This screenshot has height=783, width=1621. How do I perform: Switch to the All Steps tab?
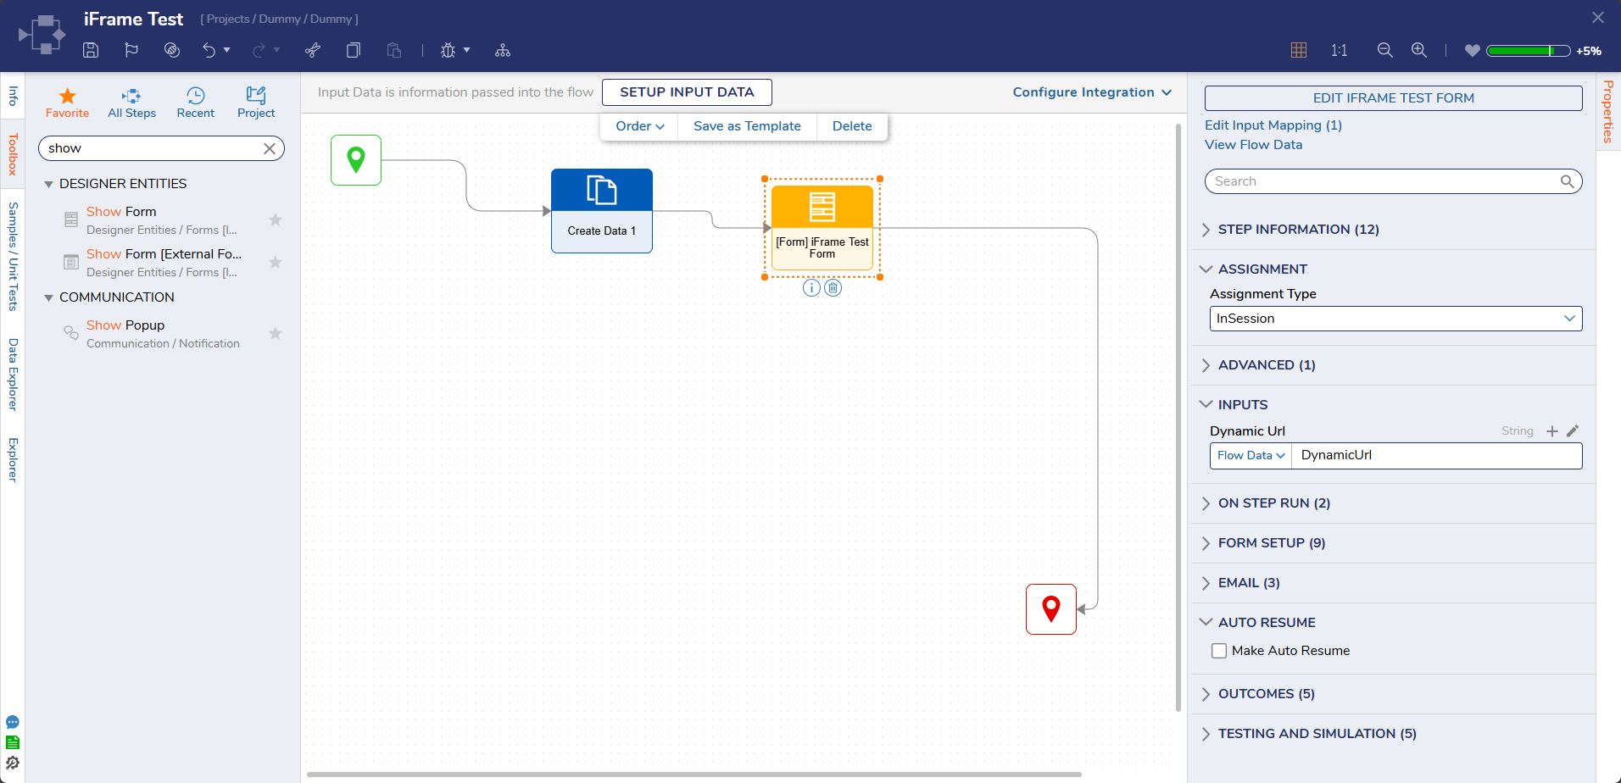pyautogui.click(x=131, y=103)
